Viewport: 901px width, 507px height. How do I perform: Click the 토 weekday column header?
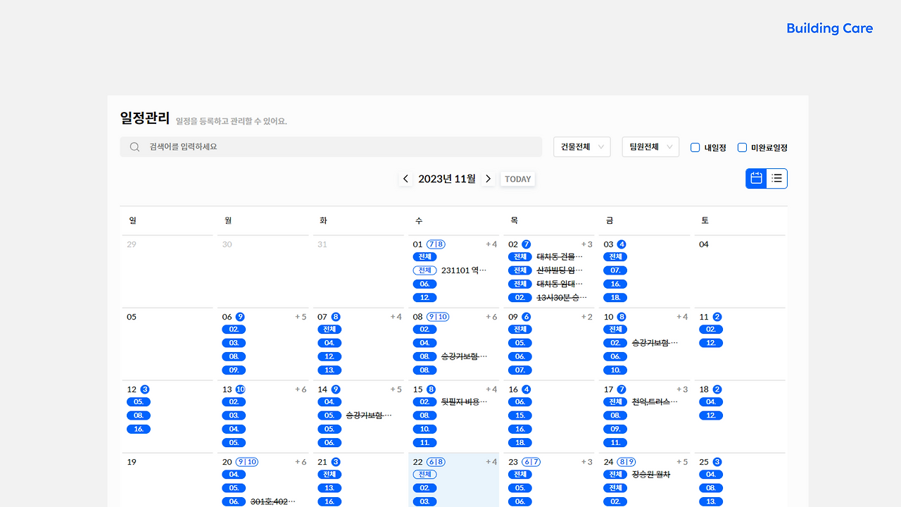point(705,220)
